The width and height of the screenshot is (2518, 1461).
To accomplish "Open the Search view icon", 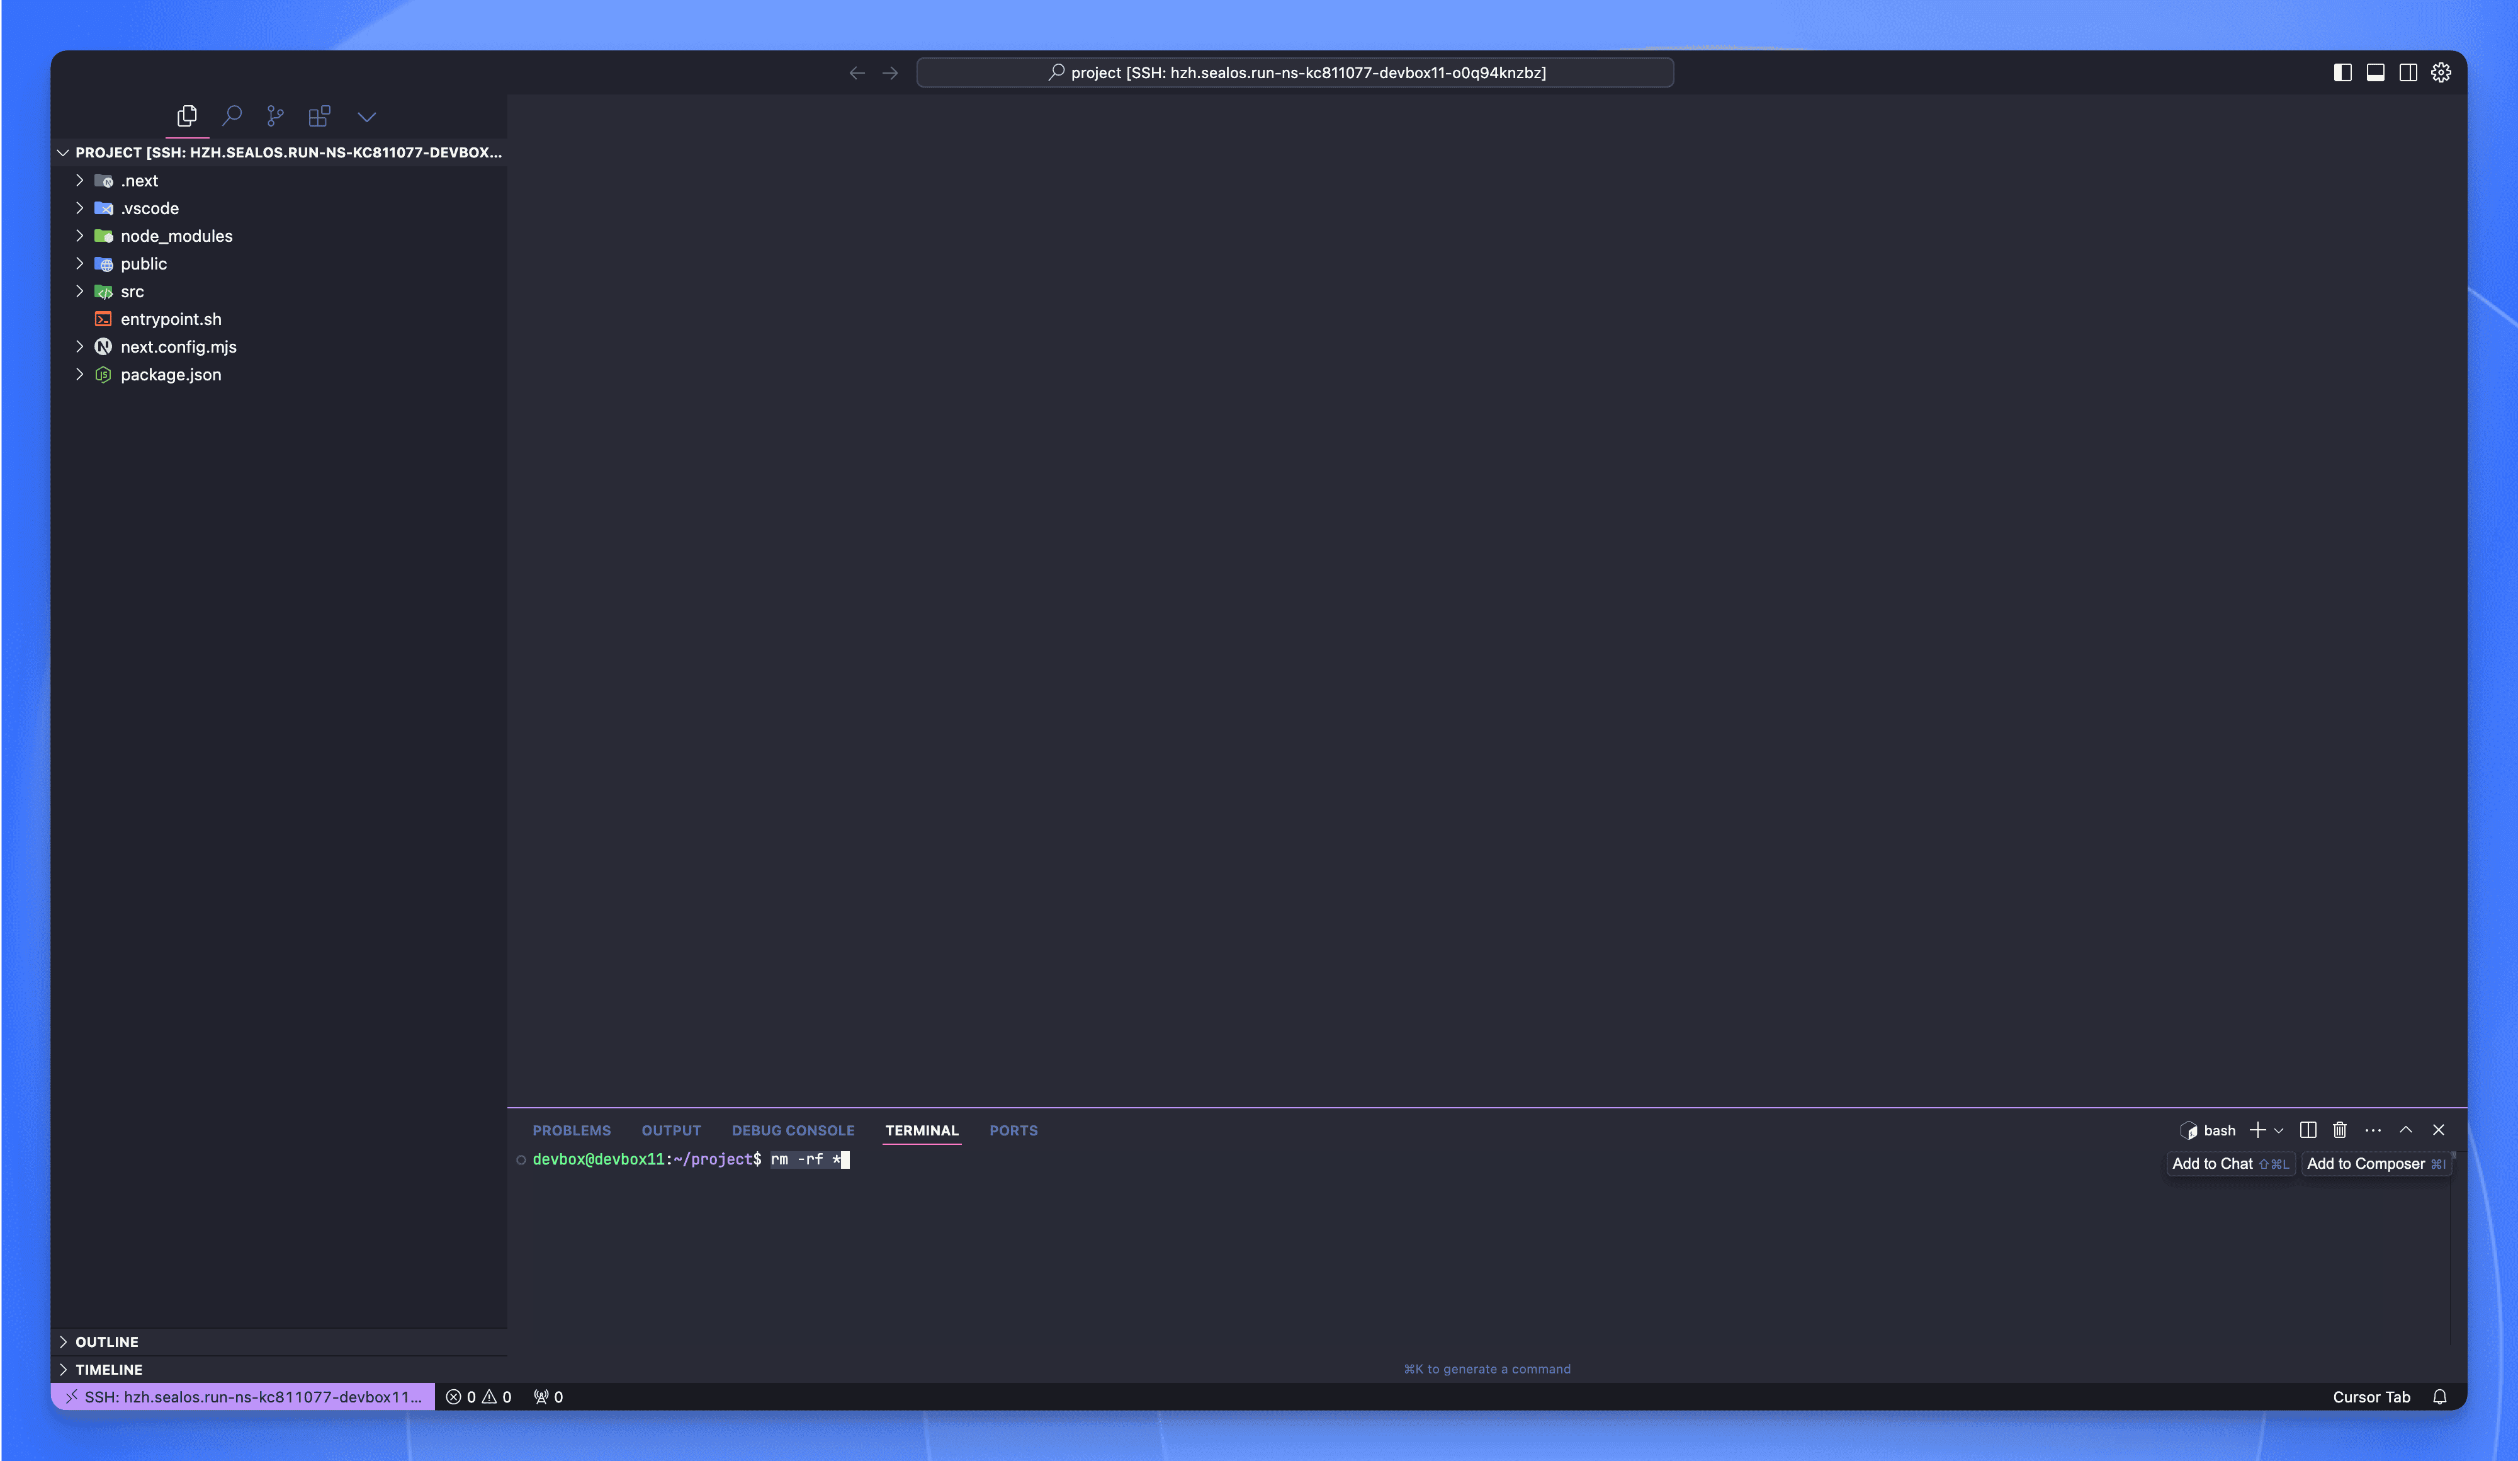I will [232, 116].
